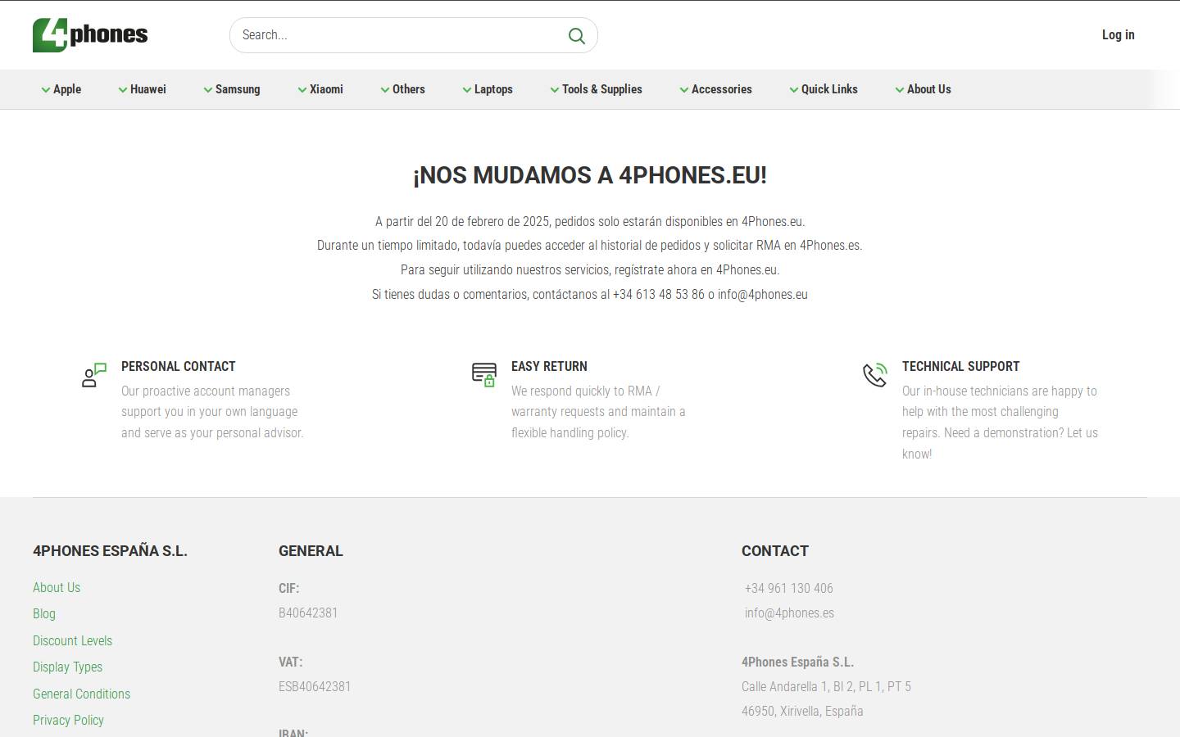Click the line mentioning 20 de febrero de 2025

[590, 221]
